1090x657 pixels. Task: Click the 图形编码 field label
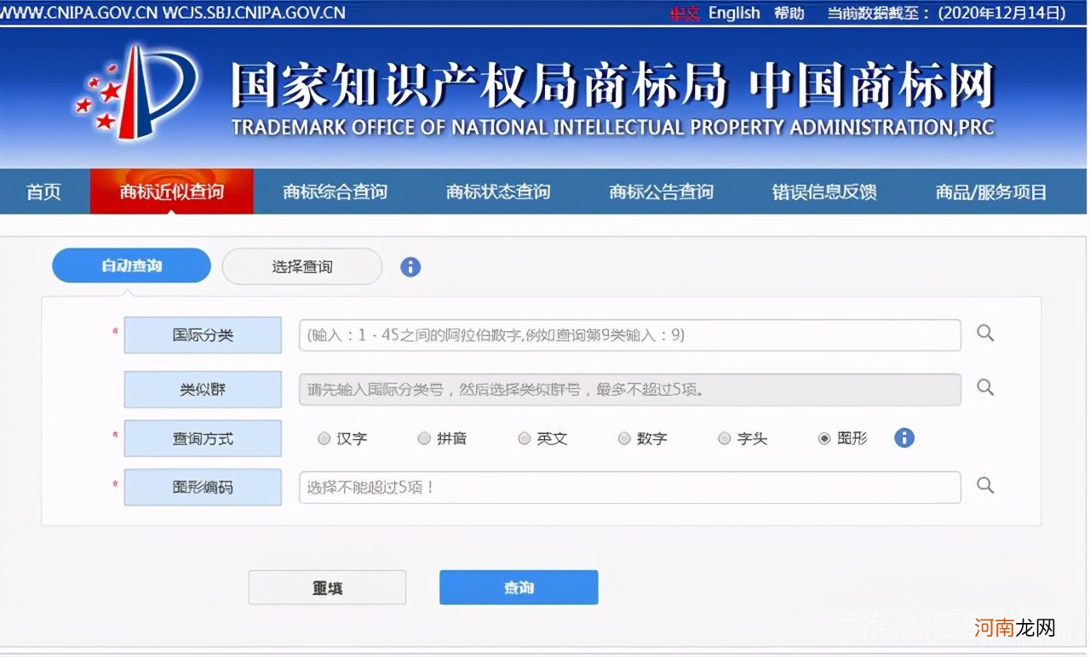[x=203, y=488]
